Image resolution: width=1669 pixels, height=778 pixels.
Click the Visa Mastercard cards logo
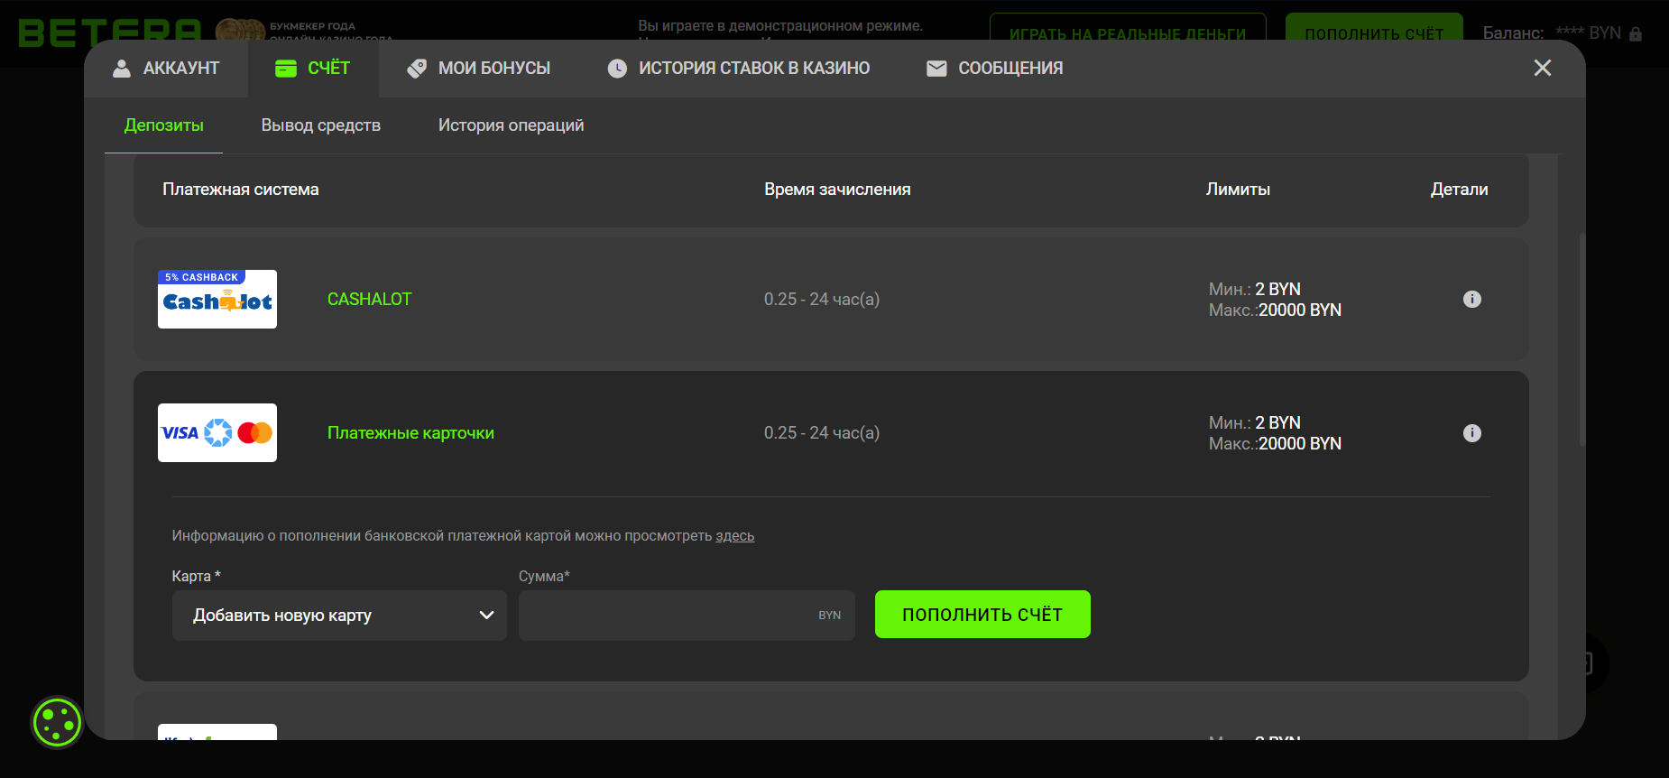click(x=217, y=432)
